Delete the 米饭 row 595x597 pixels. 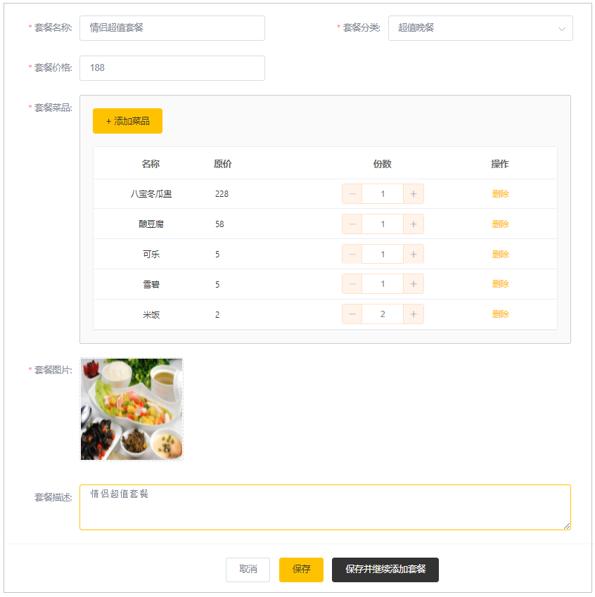[x=500, y=314]
